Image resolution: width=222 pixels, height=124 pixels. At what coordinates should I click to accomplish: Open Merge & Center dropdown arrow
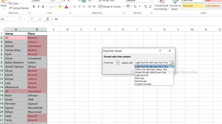pyautogui.click(x=123, y=7)
